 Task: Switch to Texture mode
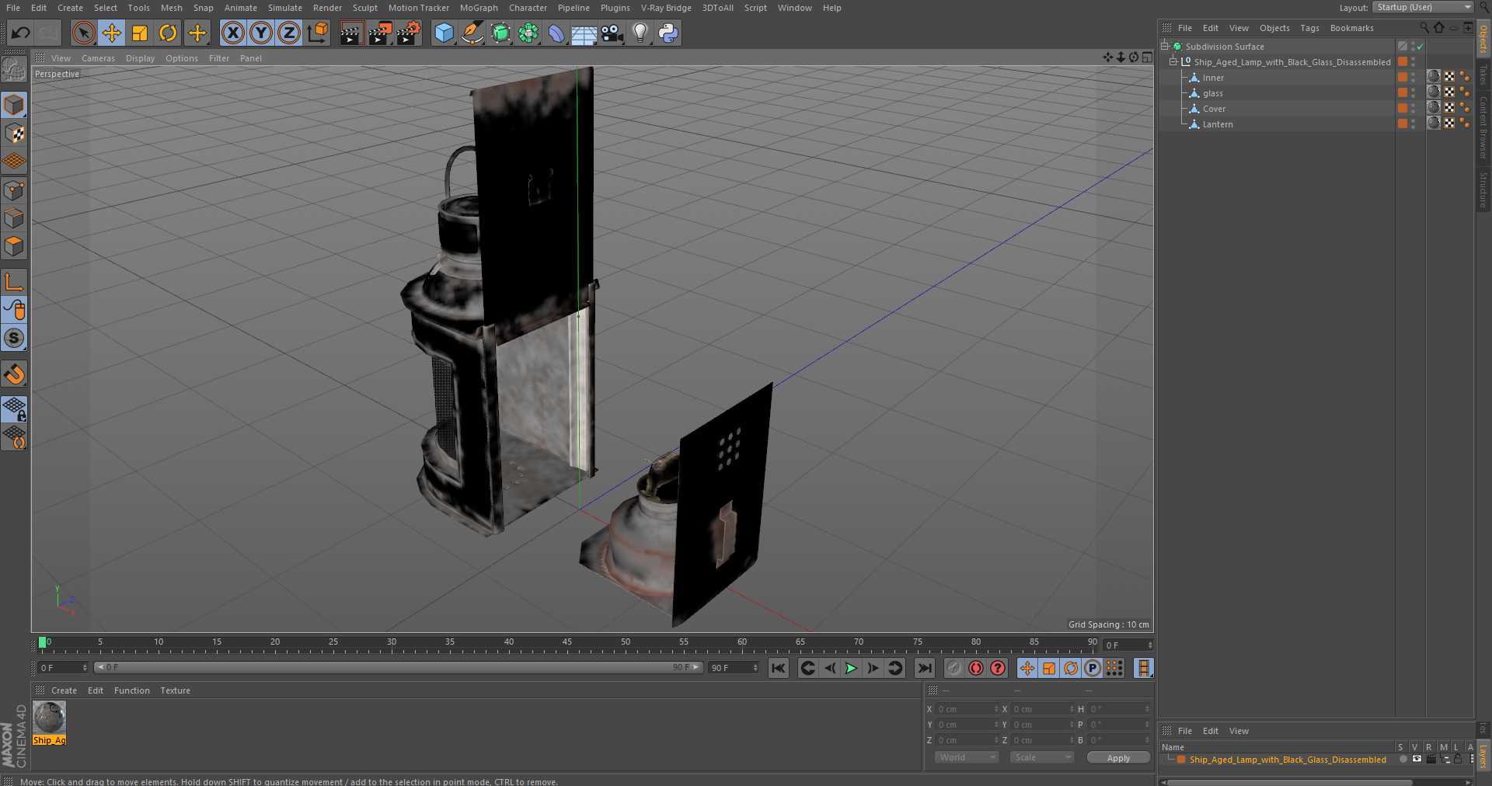pos(14,133)
